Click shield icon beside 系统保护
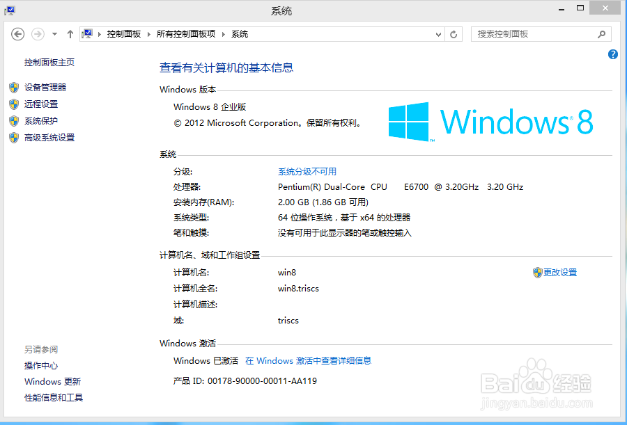 tap(14, 121)
